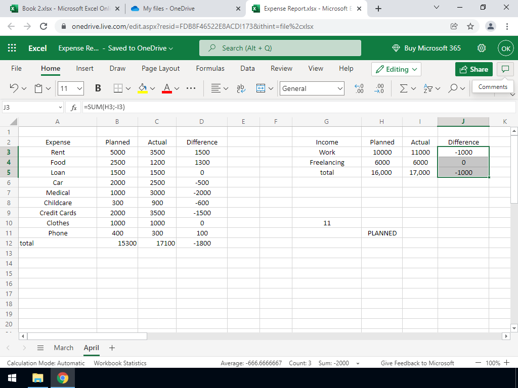This screenshot has width=518, height=388.
Task: Expand the Editing mode dropdown
Action: [x=396, y=69]
